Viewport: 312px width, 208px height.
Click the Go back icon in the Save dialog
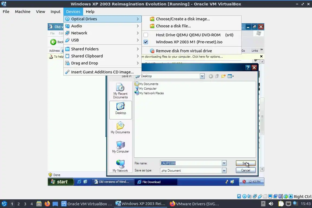(211, 76)
